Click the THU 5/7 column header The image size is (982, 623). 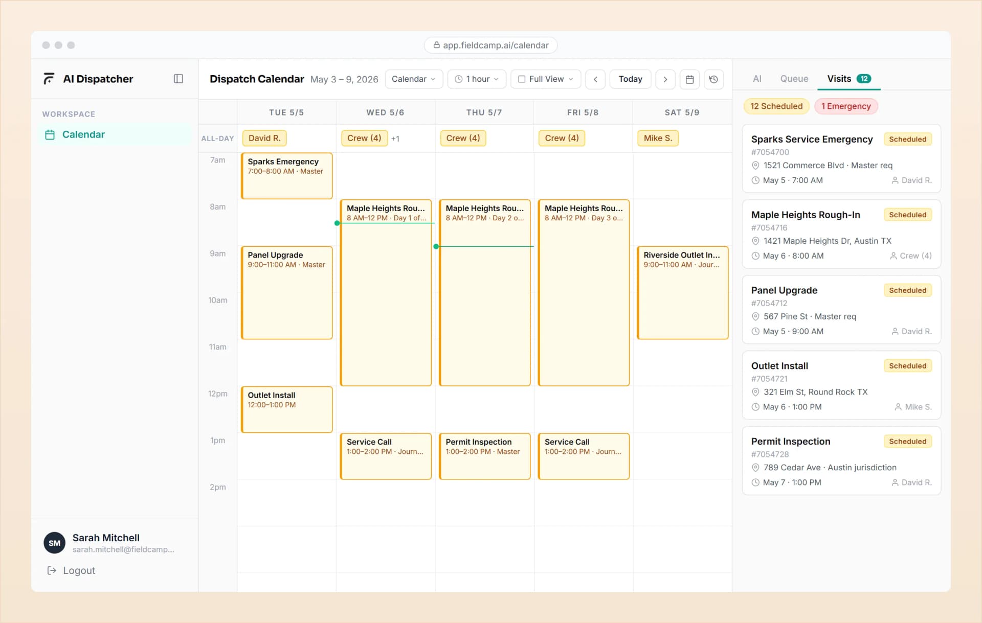pos(484,112)
